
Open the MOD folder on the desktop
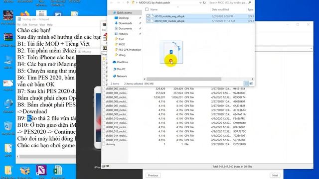pos(8,150)
